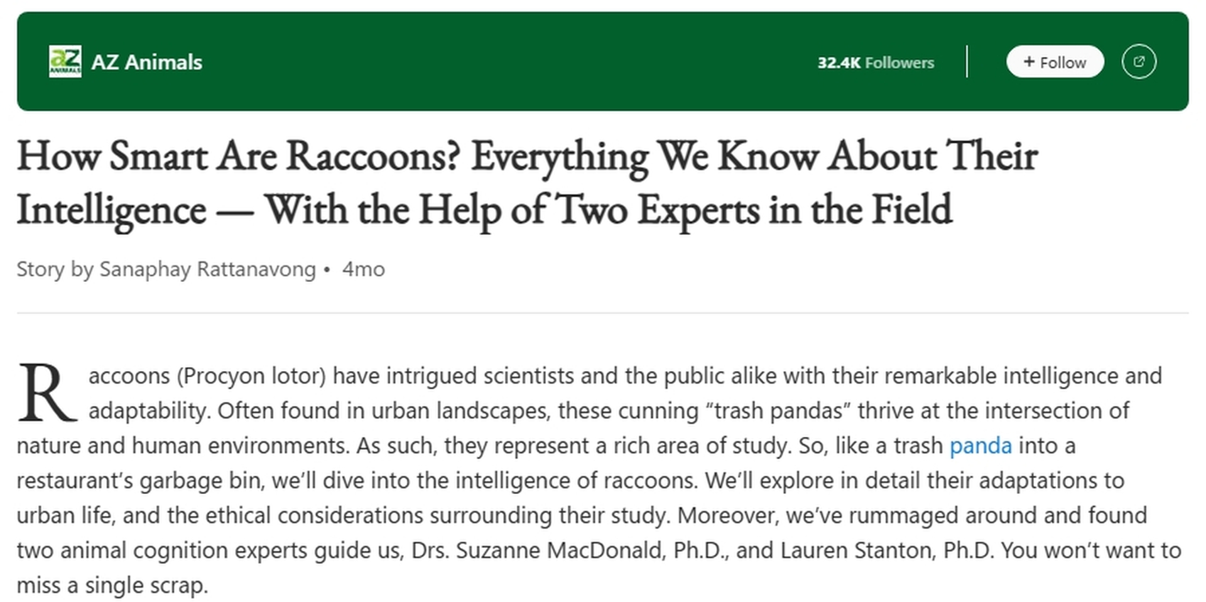
Task: Click the plus icon in Follow button
Action: pos(1029,62)
